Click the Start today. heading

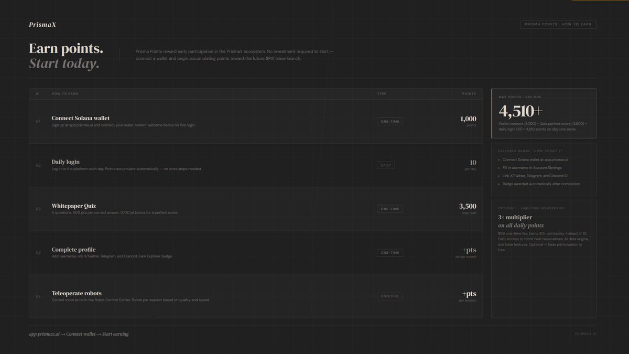pos(64,64)
